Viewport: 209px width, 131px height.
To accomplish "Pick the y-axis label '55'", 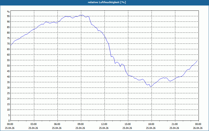I will [x=8, y=60].
